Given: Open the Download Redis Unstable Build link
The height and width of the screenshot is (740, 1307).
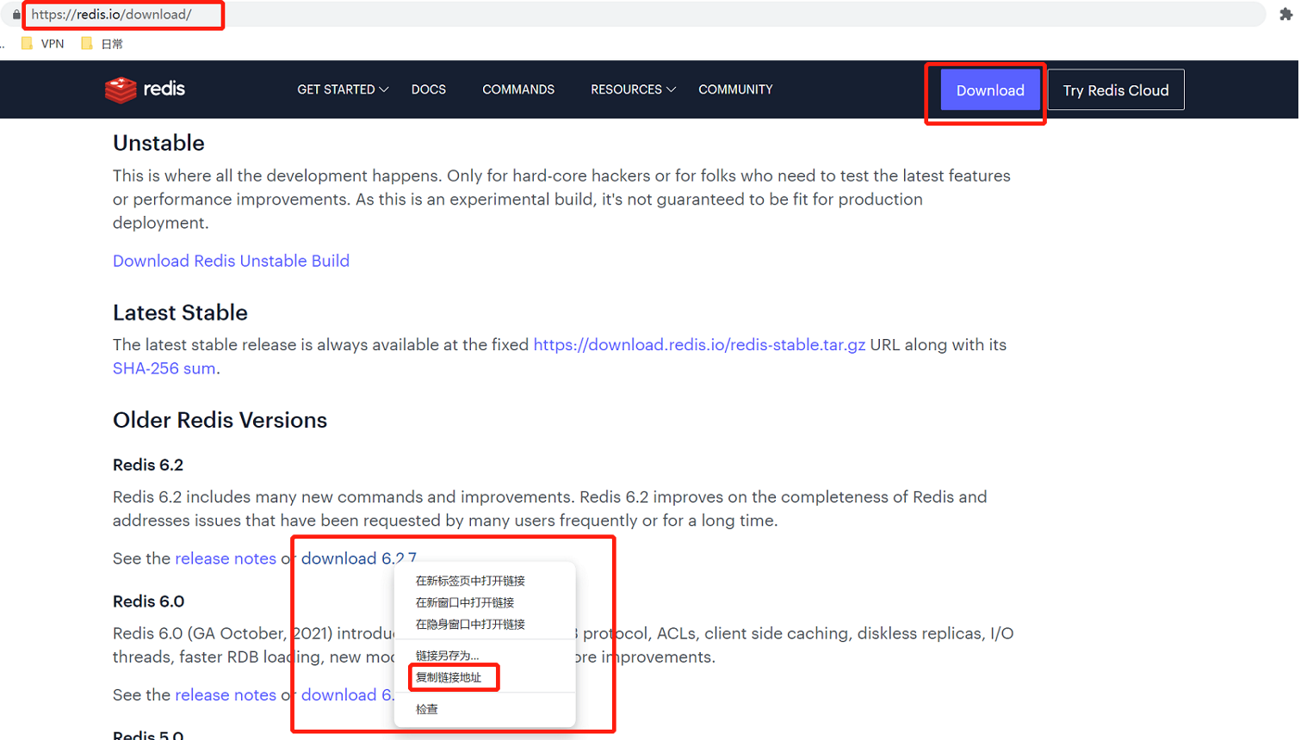Looking at the screenshot, I should (x=231, y=261).
